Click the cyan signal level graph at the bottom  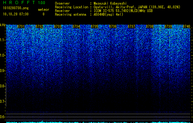tap(98, 122)
